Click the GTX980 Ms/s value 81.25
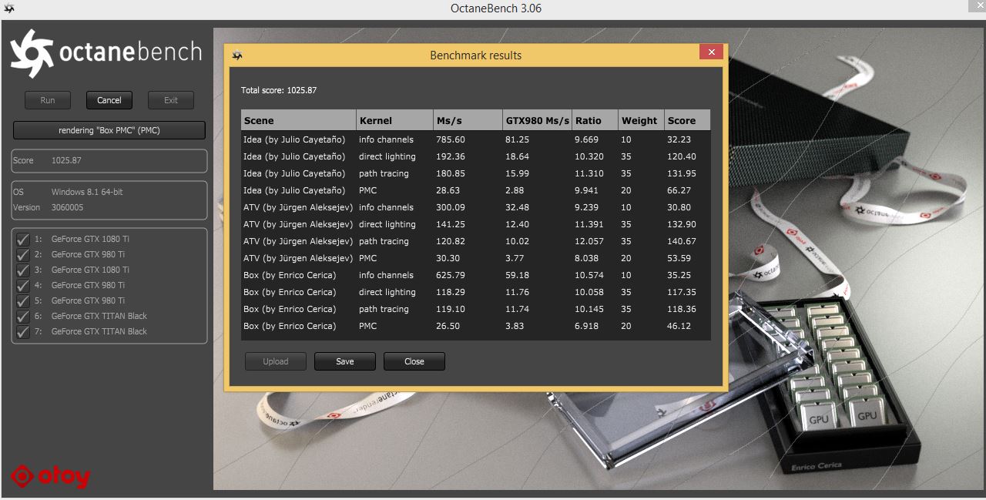The image size is (986, 500). click(x=518, y=139)
